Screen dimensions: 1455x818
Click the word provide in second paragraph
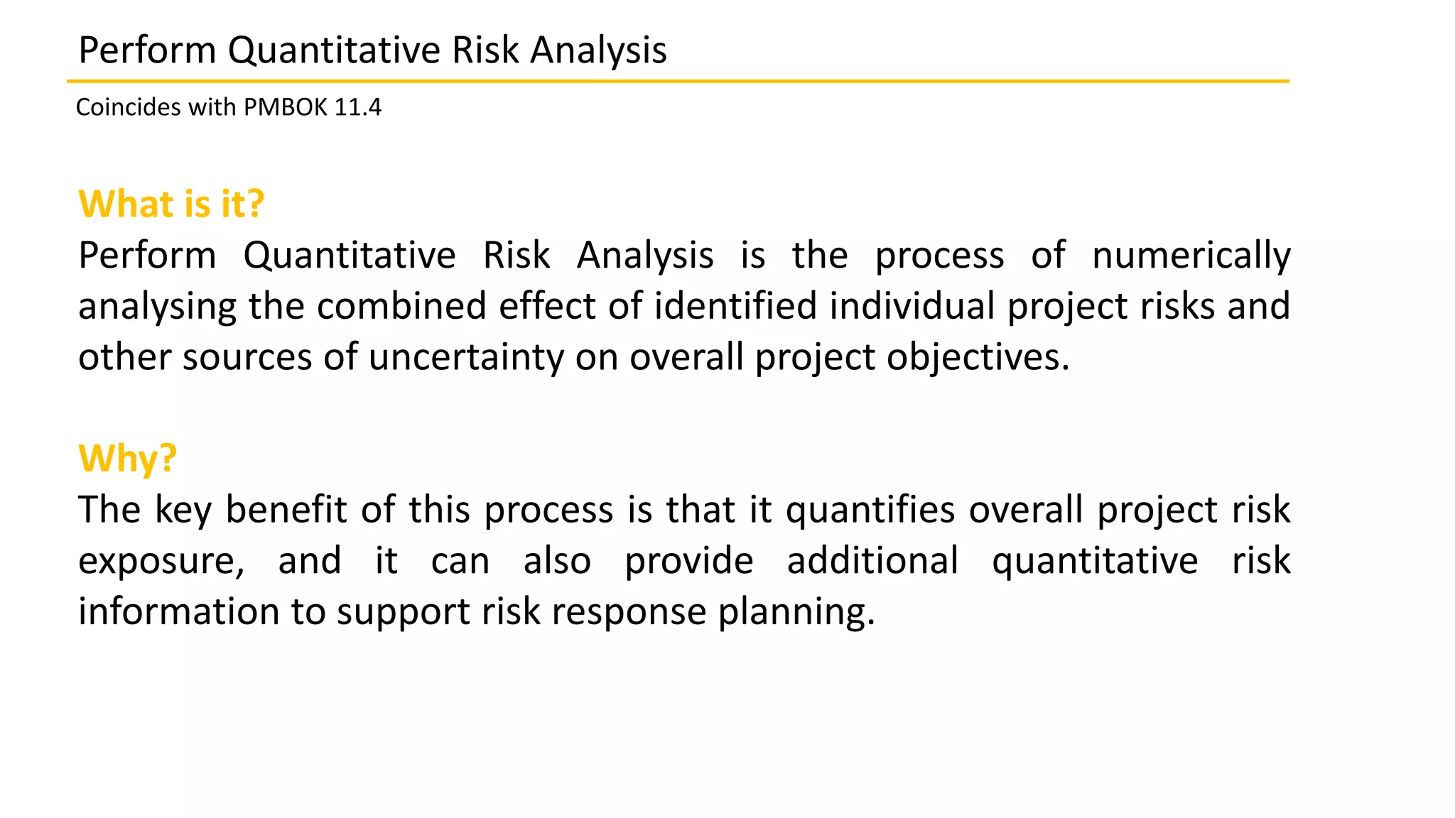coord(689,562)
